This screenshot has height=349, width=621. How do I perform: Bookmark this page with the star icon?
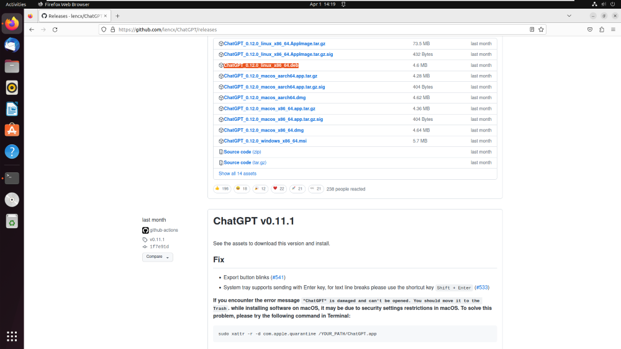point(541,30)
